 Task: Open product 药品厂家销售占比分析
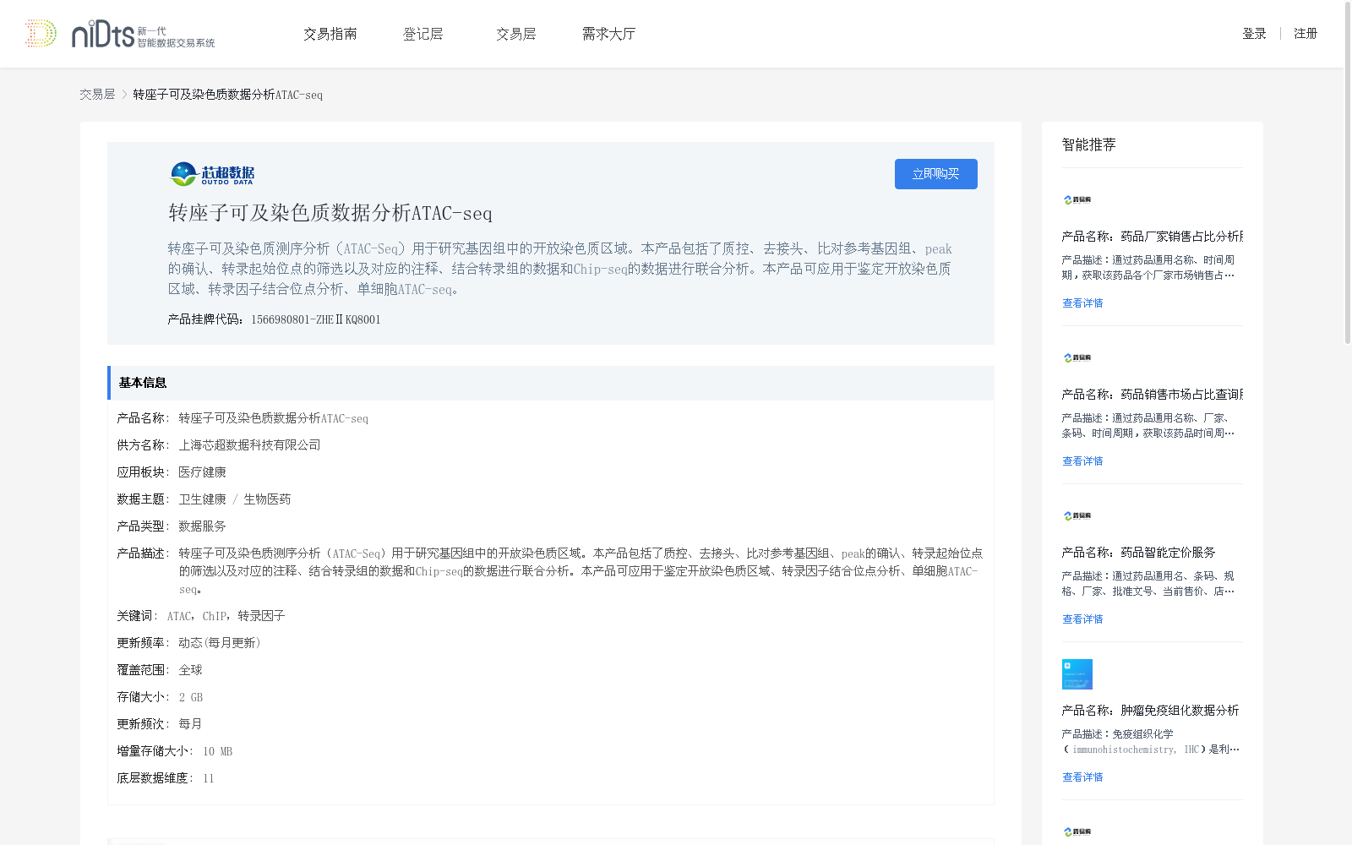coord(1153,237)
